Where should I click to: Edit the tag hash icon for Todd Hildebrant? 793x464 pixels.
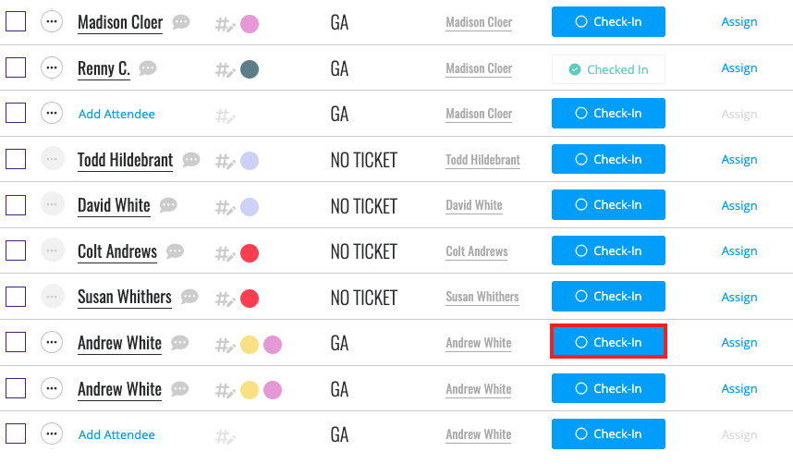click(x=226, y=162)
